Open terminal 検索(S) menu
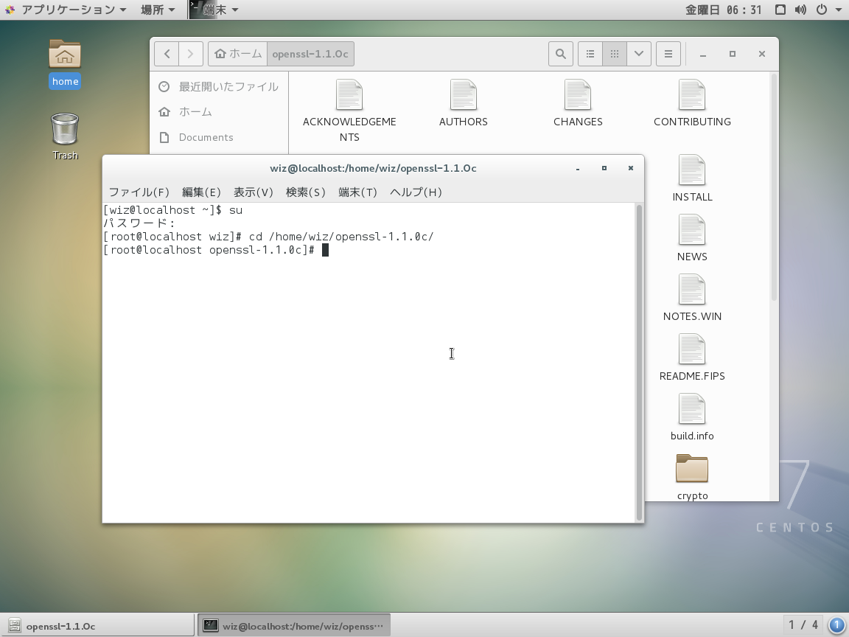Screen dimensions: 849x637 [305, 192]
